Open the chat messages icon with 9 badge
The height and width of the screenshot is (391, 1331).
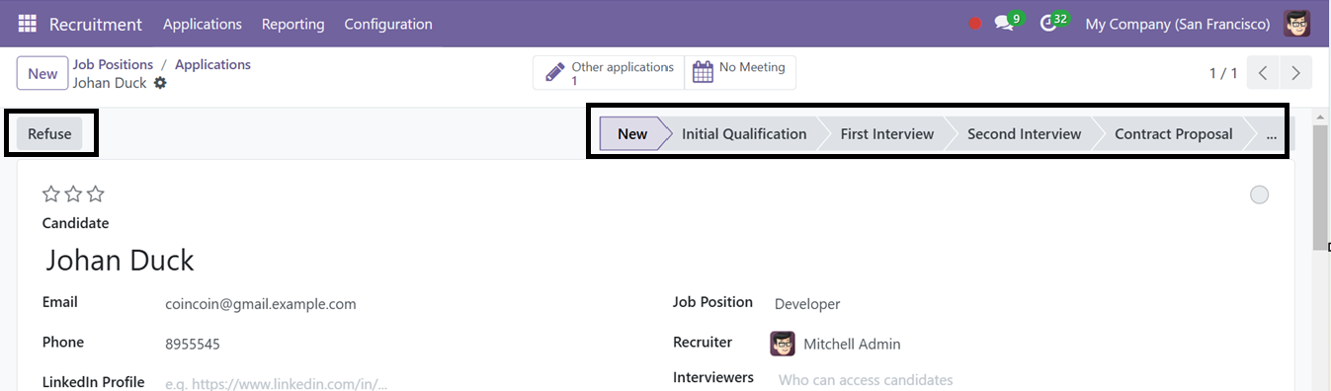1004,24
